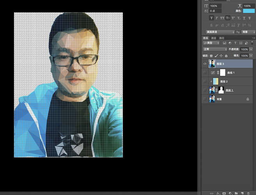Select the 图层 2 layer name
Screen dimensions: 256x195
point(224,82)
